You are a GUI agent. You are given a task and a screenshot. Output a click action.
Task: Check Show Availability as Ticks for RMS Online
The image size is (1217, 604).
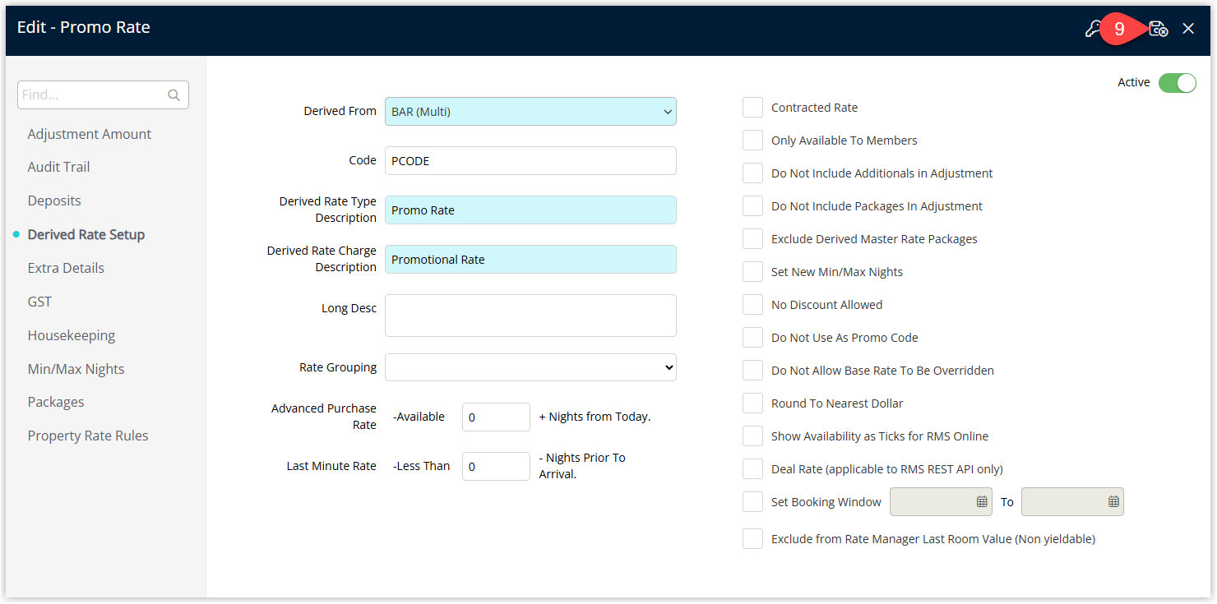point(752,436)
